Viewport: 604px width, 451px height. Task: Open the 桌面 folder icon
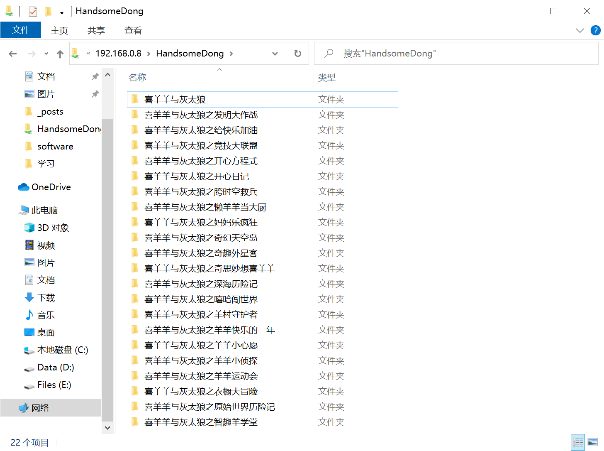(29, 332)
